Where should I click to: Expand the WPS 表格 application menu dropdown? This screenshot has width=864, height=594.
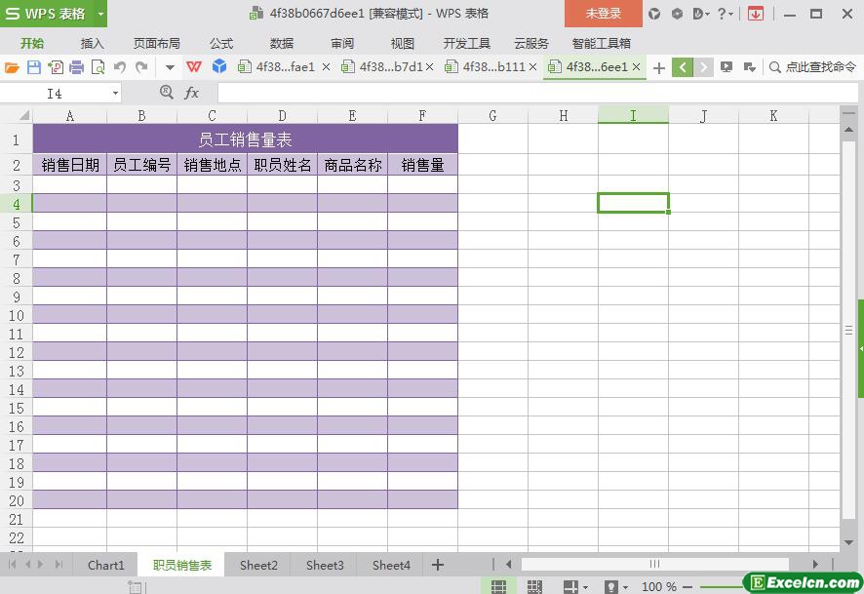pyautogui.click(x=99, y=14)
